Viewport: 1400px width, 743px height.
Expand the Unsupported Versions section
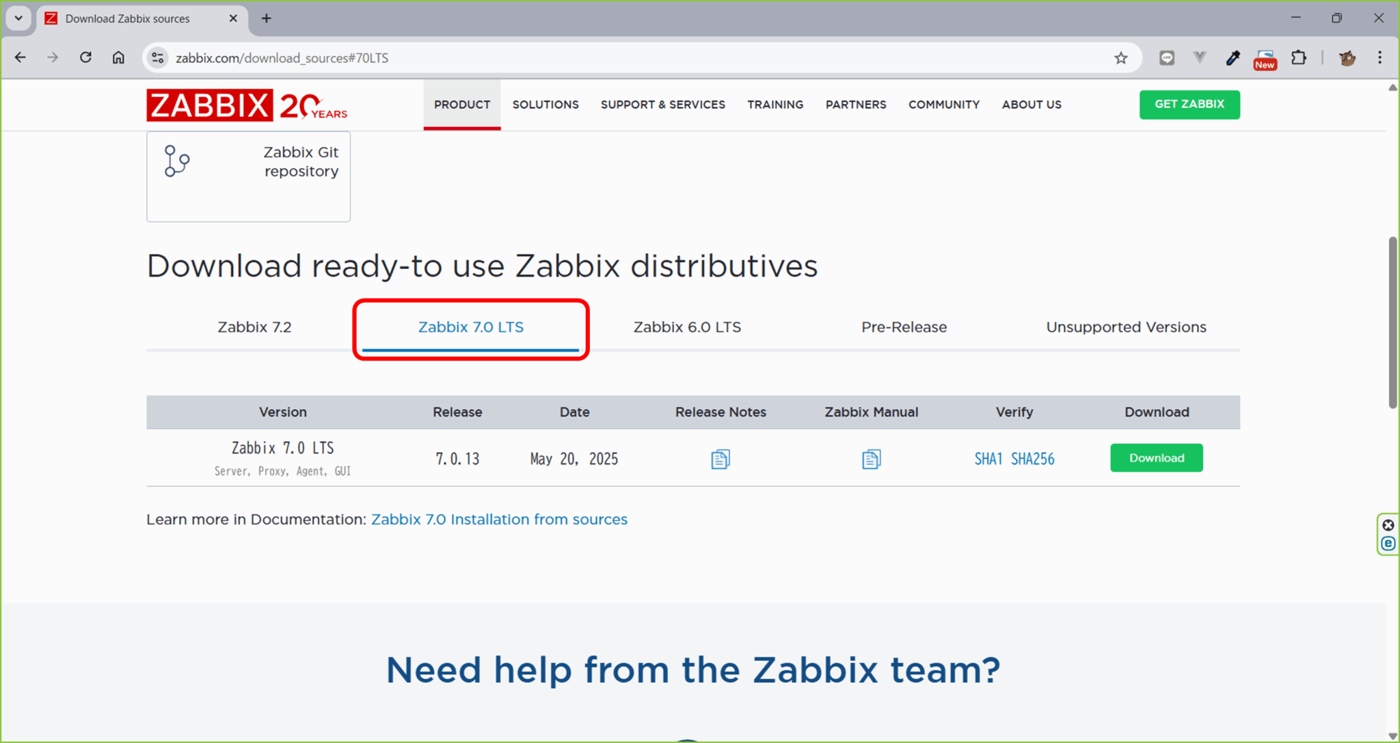[x=1126, y=326]
